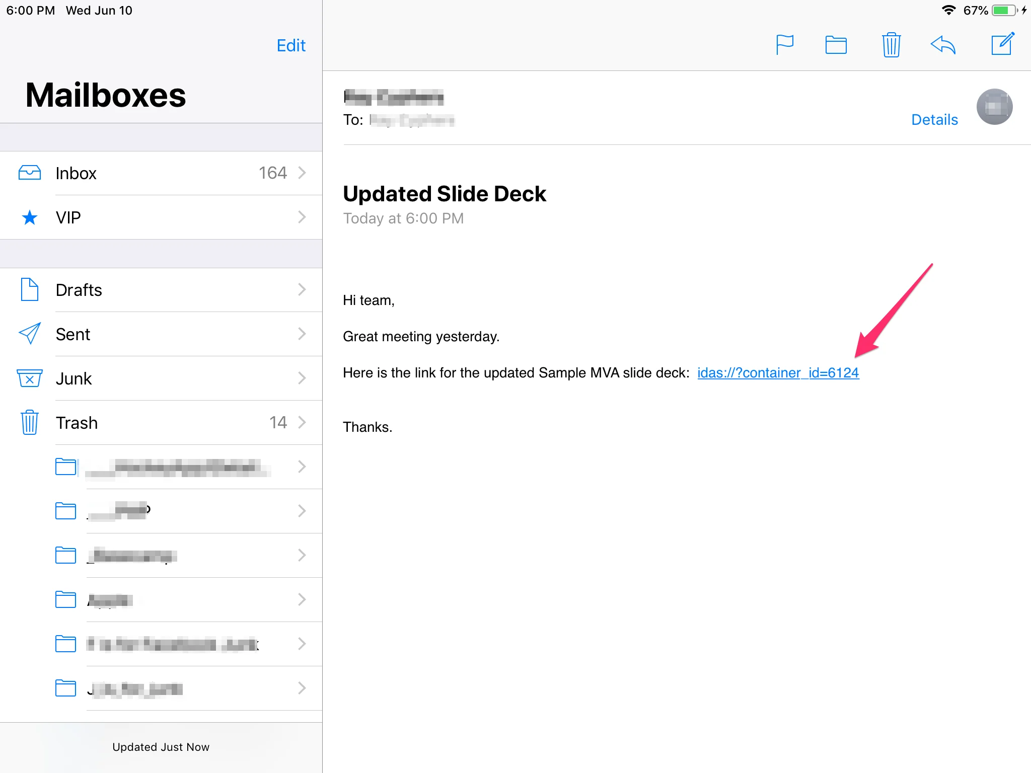Tap the sender avatar circle

coord(994,107)
